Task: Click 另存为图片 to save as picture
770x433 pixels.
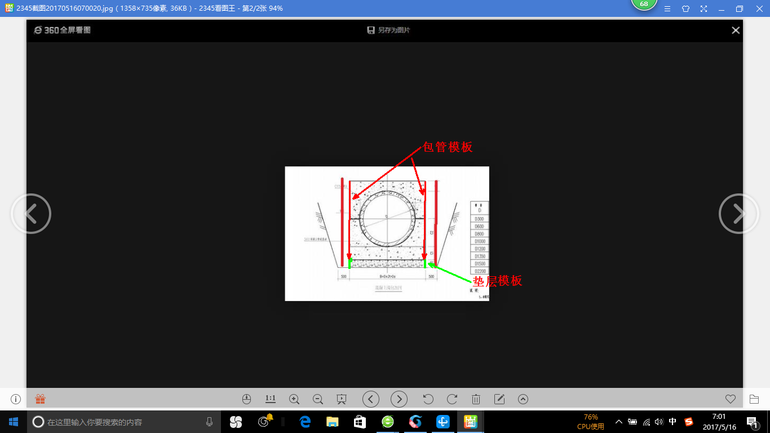Action: [388, 30]
